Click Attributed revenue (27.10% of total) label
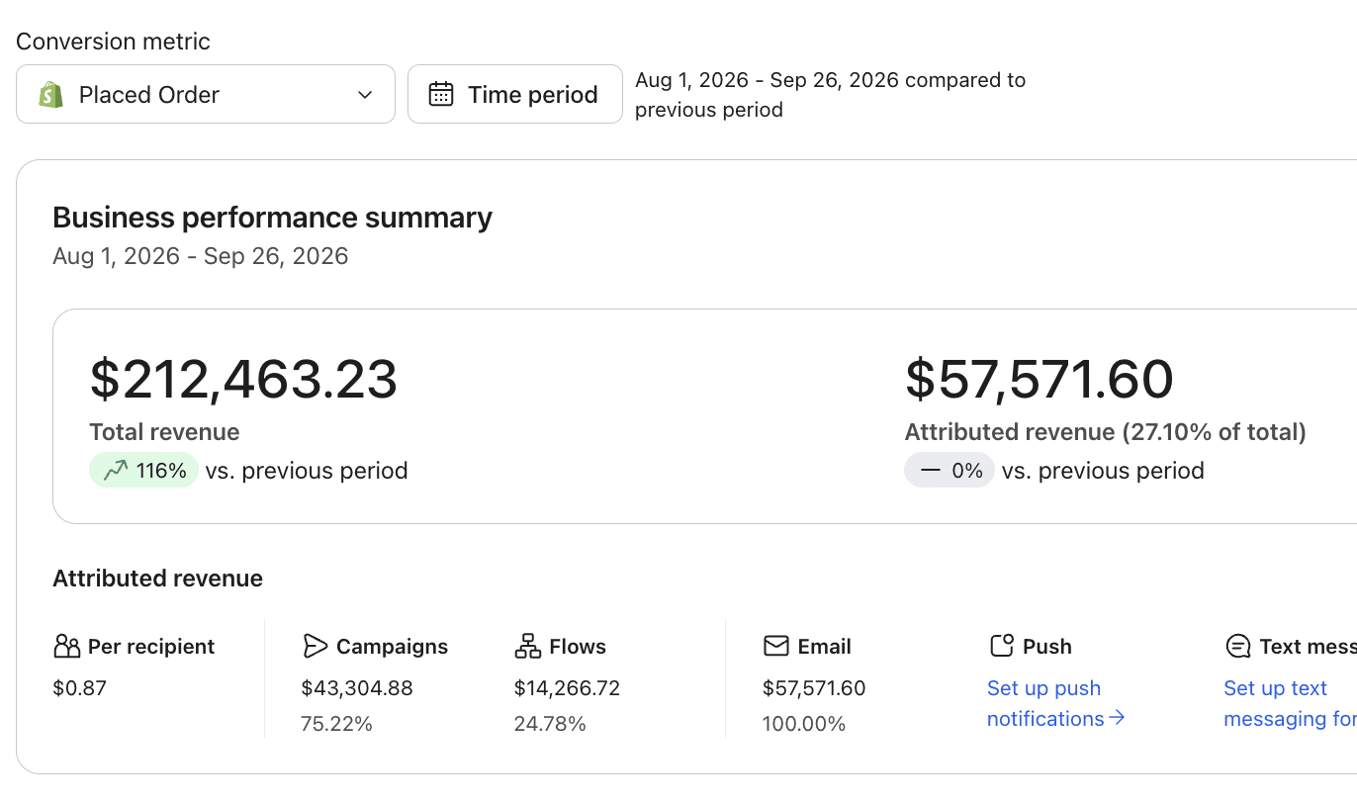Image resolution: width=1357 pixels, height=803 pixels. (x=1106, y=432)
